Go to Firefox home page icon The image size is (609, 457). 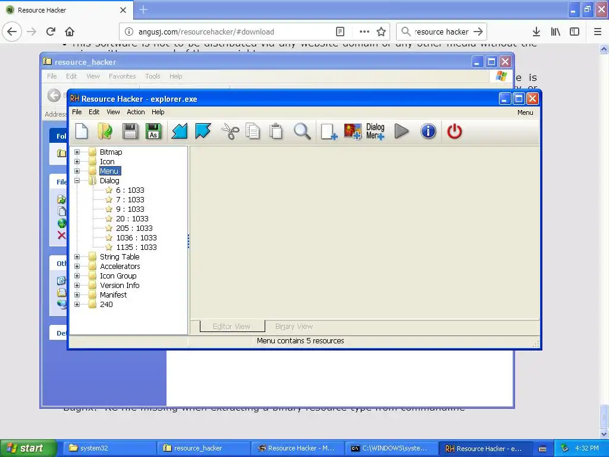[70, 32]
